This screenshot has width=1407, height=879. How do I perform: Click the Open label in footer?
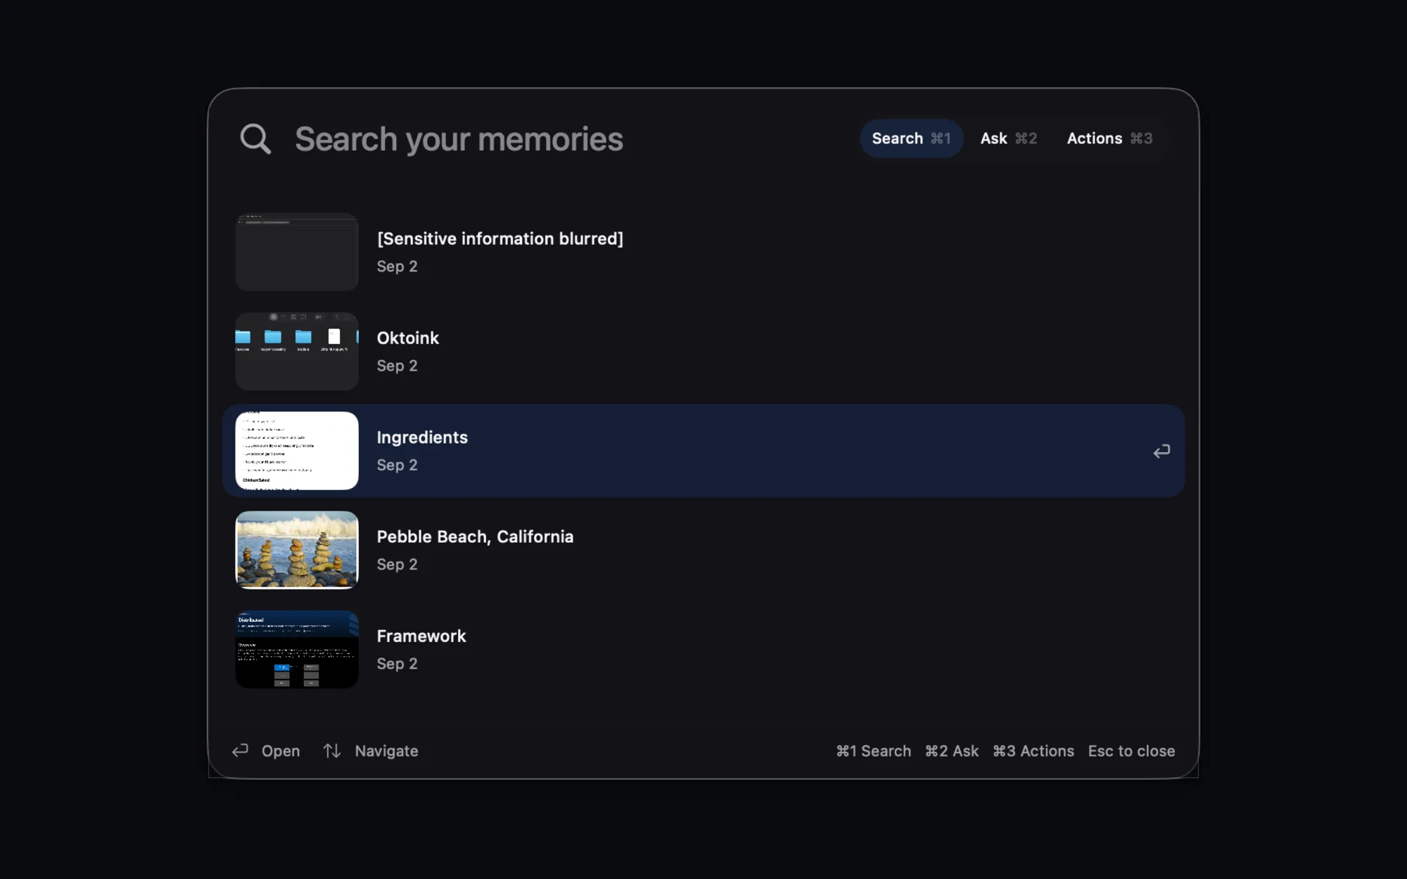pyautogui.click(x=281, y=751)
